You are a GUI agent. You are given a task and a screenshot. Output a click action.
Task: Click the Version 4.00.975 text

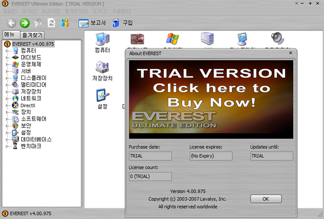188,191
